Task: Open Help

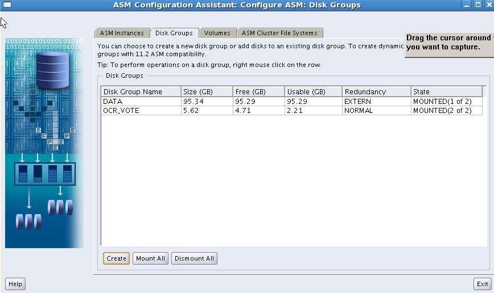Action: (15, 284)
